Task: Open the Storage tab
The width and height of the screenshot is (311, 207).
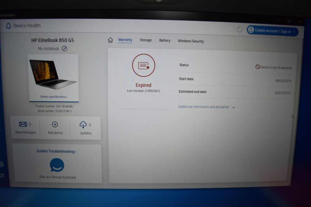Action: (x=146, y=40)
